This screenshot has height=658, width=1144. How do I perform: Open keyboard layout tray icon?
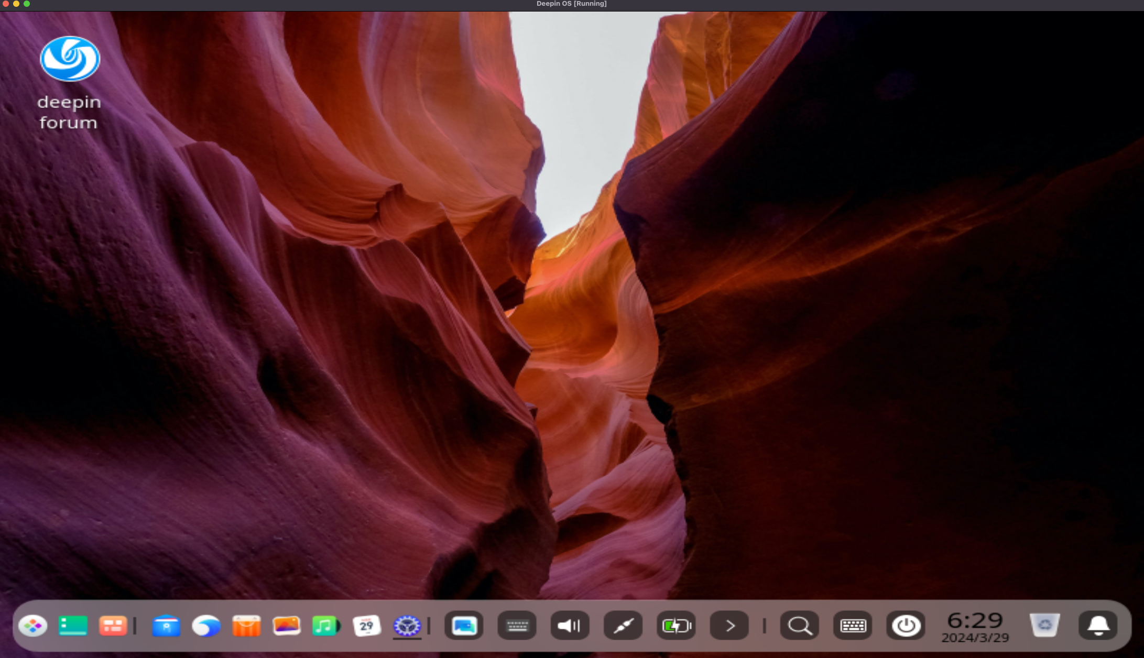[x=853, y=626]
